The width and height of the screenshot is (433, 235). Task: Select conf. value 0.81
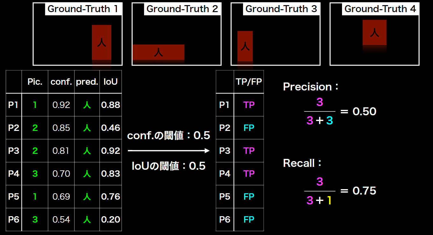(x=61, y=151)
